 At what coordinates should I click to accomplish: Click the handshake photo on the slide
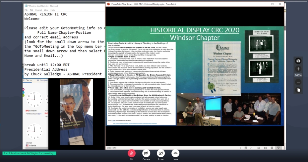tap(198, 109)
